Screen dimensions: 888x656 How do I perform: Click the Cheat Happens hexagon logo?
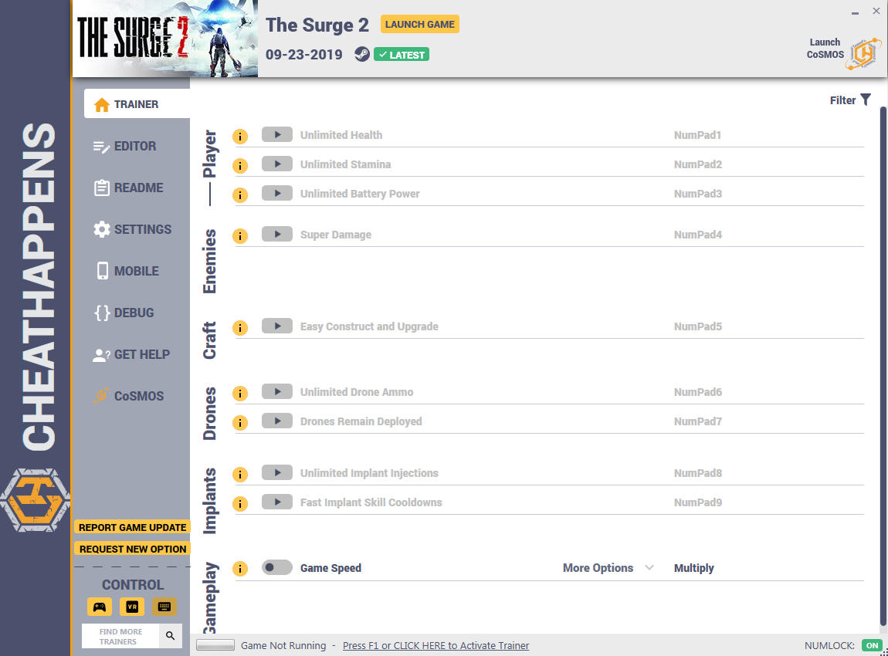[x=35, y=500]
